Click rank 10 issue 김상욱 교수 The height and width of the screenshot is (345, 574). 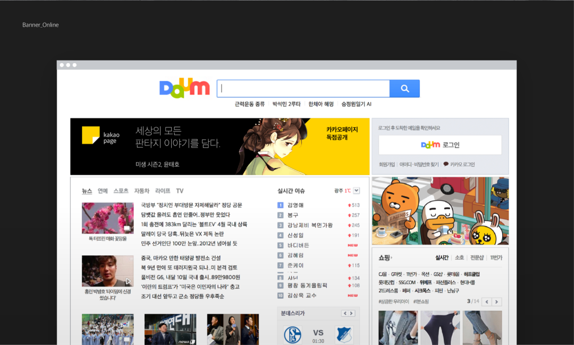point(302,295)
